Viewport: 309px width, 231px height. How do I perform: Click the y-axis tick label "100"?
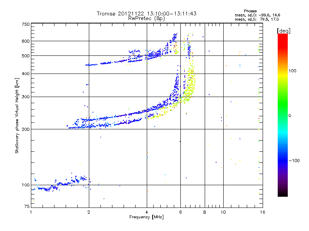tap(25, 185)
